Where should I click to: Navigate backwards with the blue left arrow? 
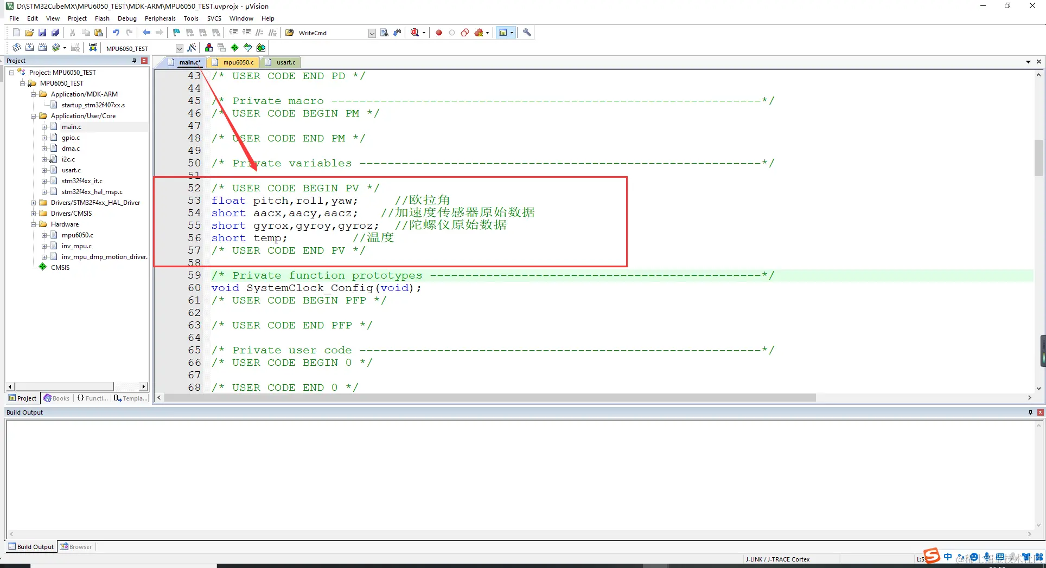(x=146, y=33)
